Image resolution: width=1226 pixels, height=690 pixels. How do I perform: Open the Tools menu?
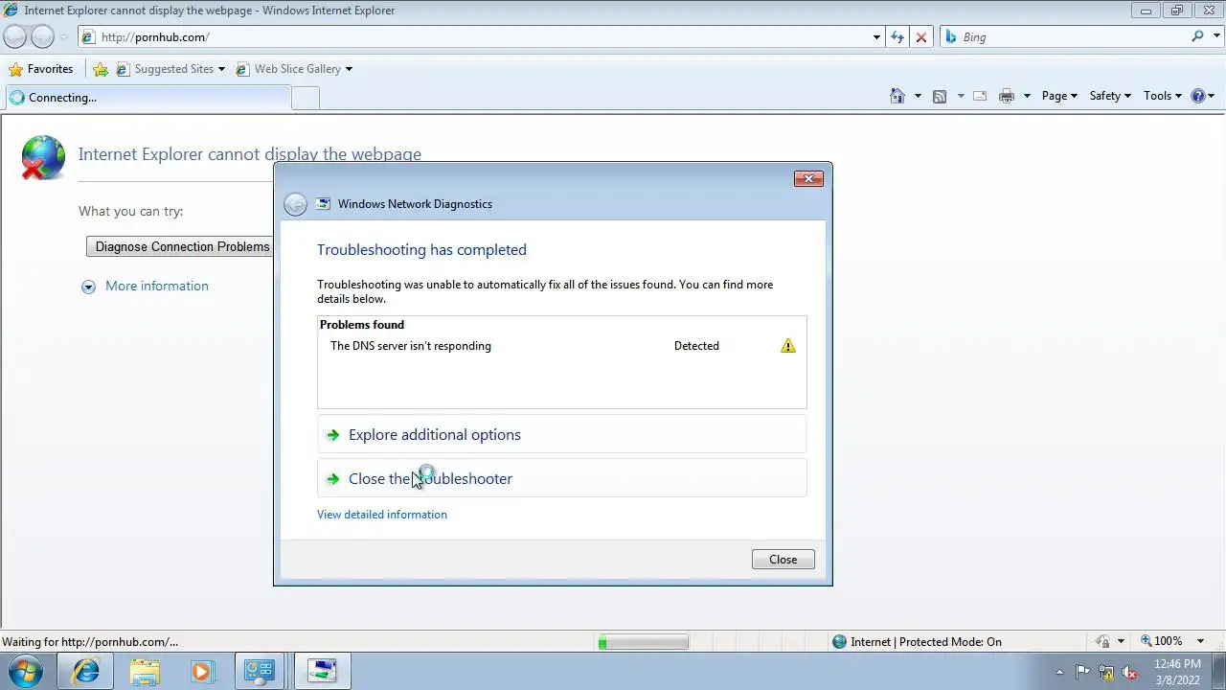pos(1163,96)
